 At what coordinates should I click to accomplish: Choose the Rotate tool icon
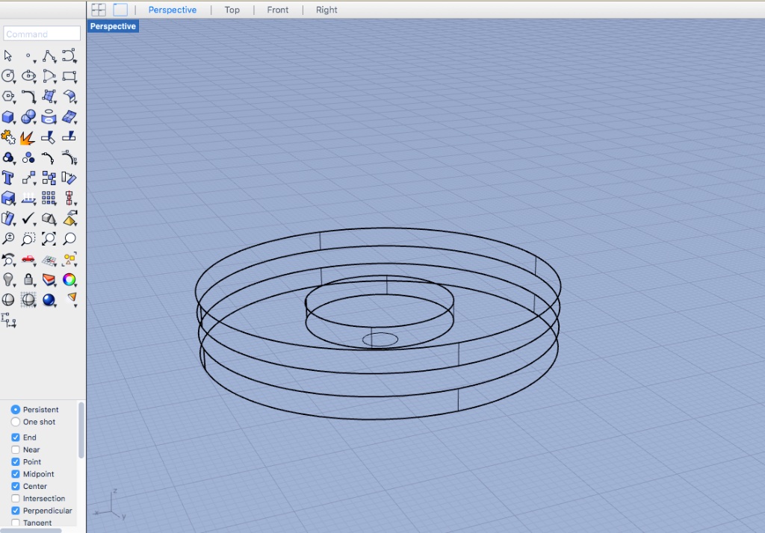click(69, 178)
